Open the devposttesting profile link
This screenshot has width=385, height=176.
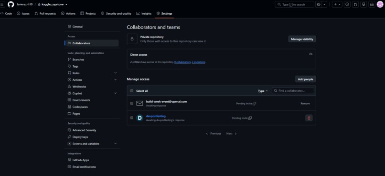(x=156, y=116)
